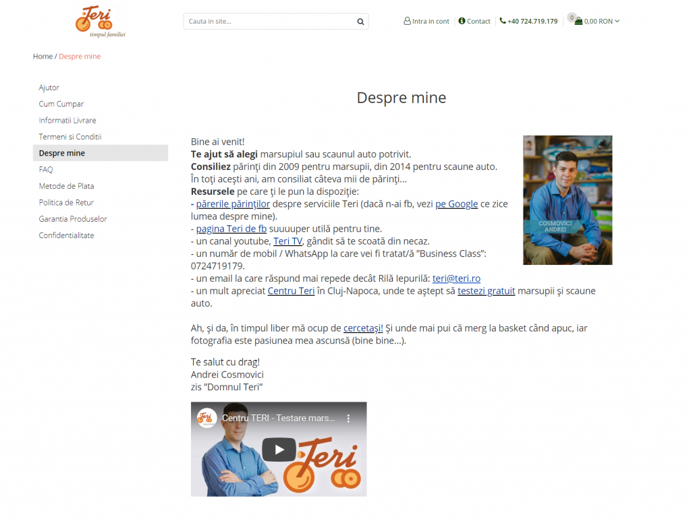Click the Contact info icon
Screen dimensions: 691x525
[462, 21]
